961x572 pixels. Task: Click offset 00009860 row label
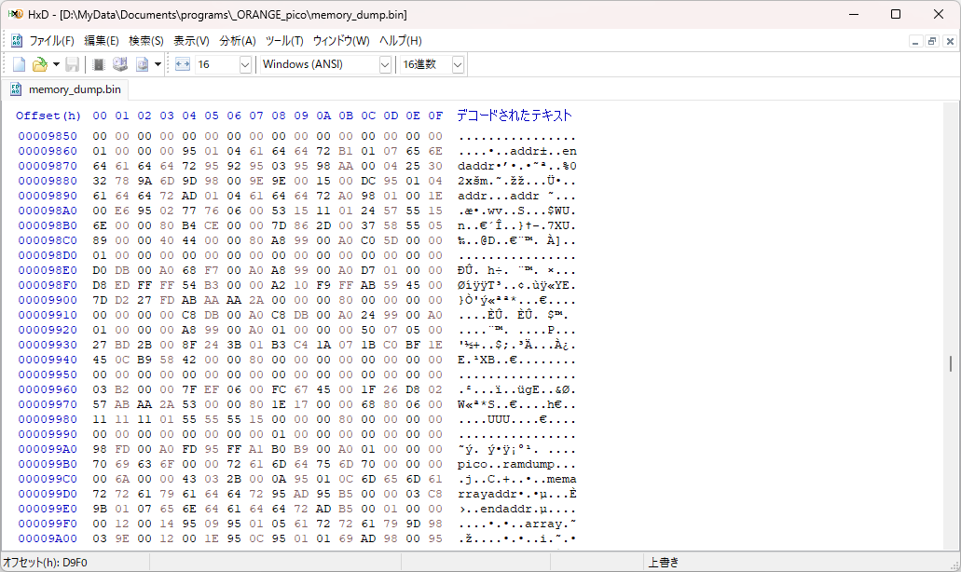click(48, 151)
